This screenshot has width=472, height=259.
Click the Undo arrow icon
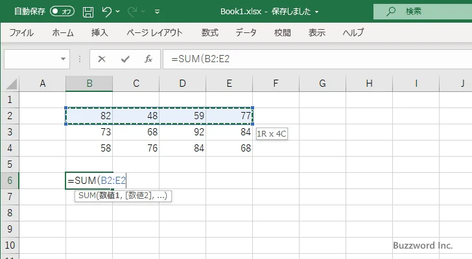click(106, 12)
